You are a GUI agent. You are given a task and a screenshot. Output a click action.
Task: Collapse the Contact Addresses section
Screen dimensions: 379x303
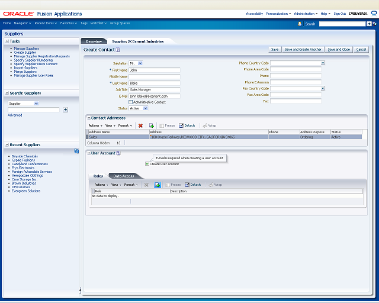coord(89,118)
